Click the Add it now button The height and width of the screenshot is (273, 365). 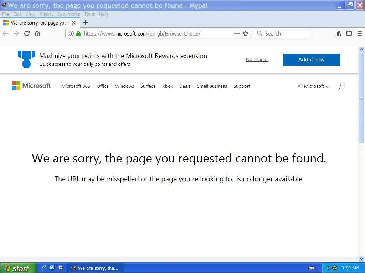311,60
